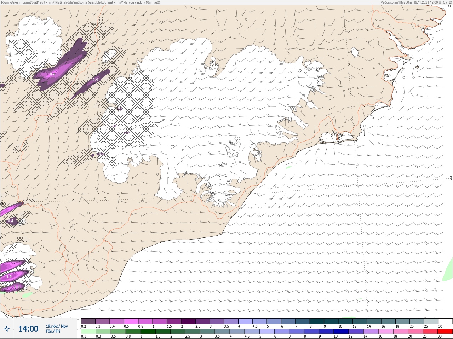Click the 0.4 contour label on upper dark-purple streak
The image size is (453, 339).
click(x=95, y=80)
